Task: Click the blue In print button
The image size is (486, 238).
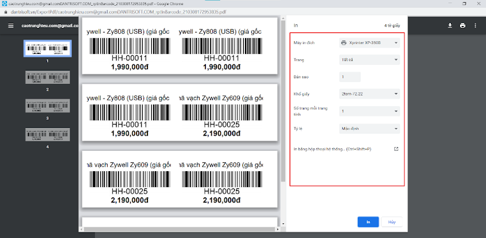Action: coord(368,222)
